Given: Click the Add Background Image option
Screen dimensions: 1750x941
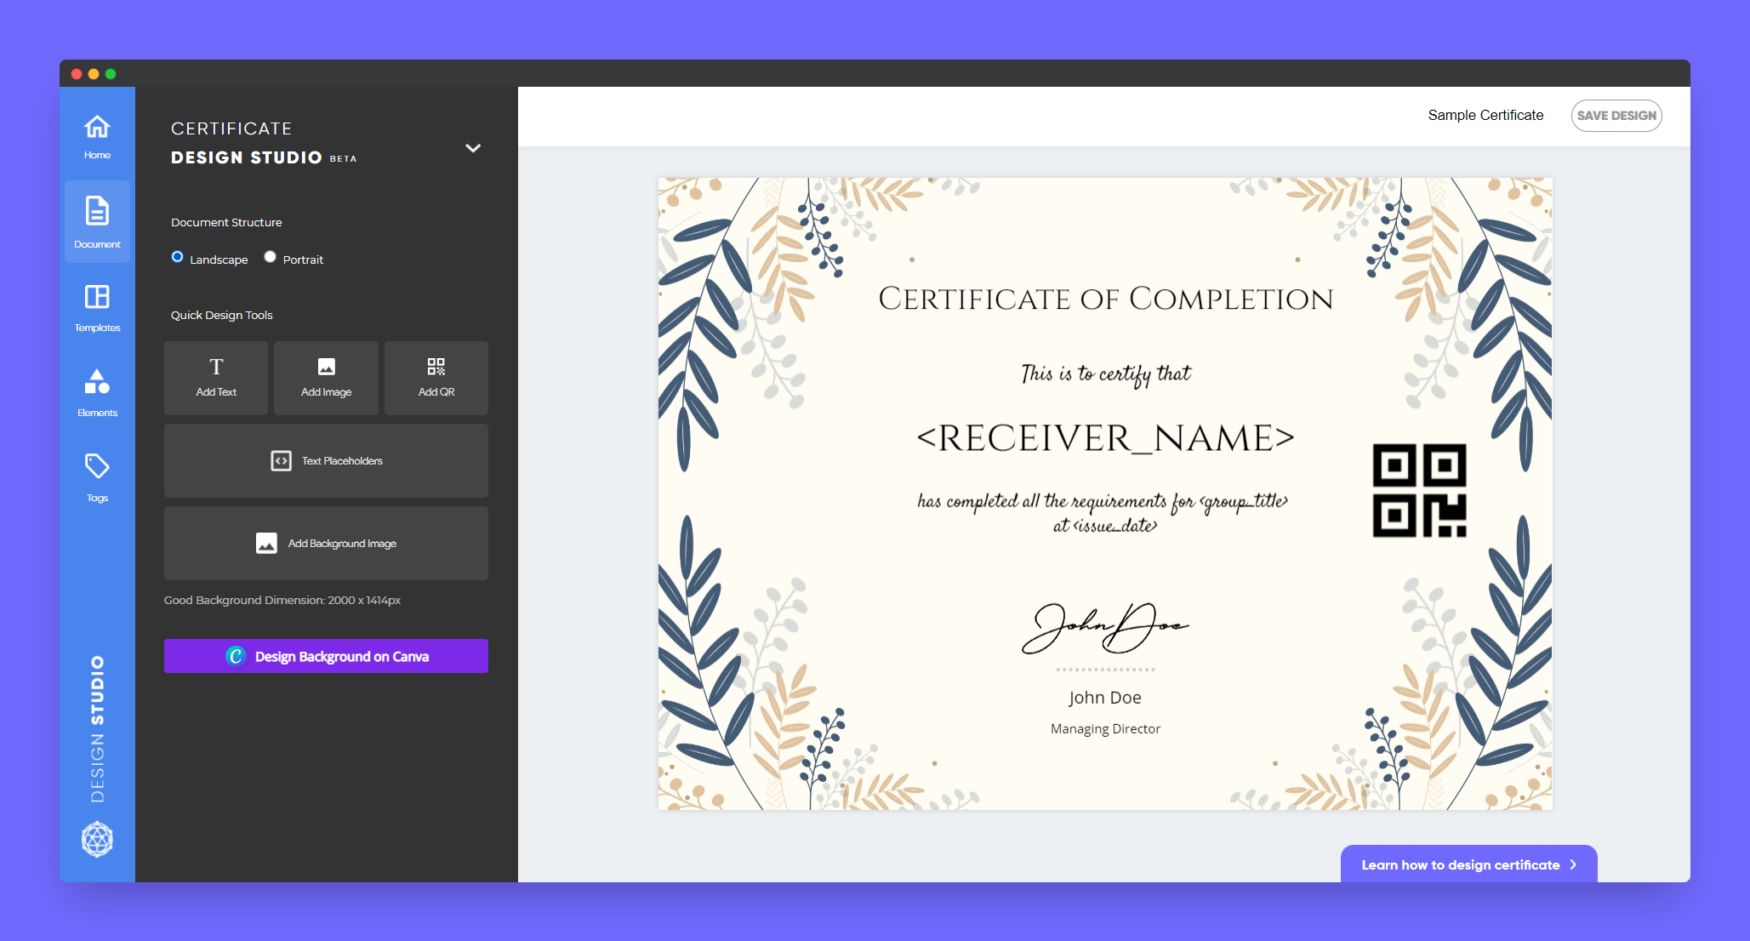Looking at the screenshot, I should click(x=326, y=543).
